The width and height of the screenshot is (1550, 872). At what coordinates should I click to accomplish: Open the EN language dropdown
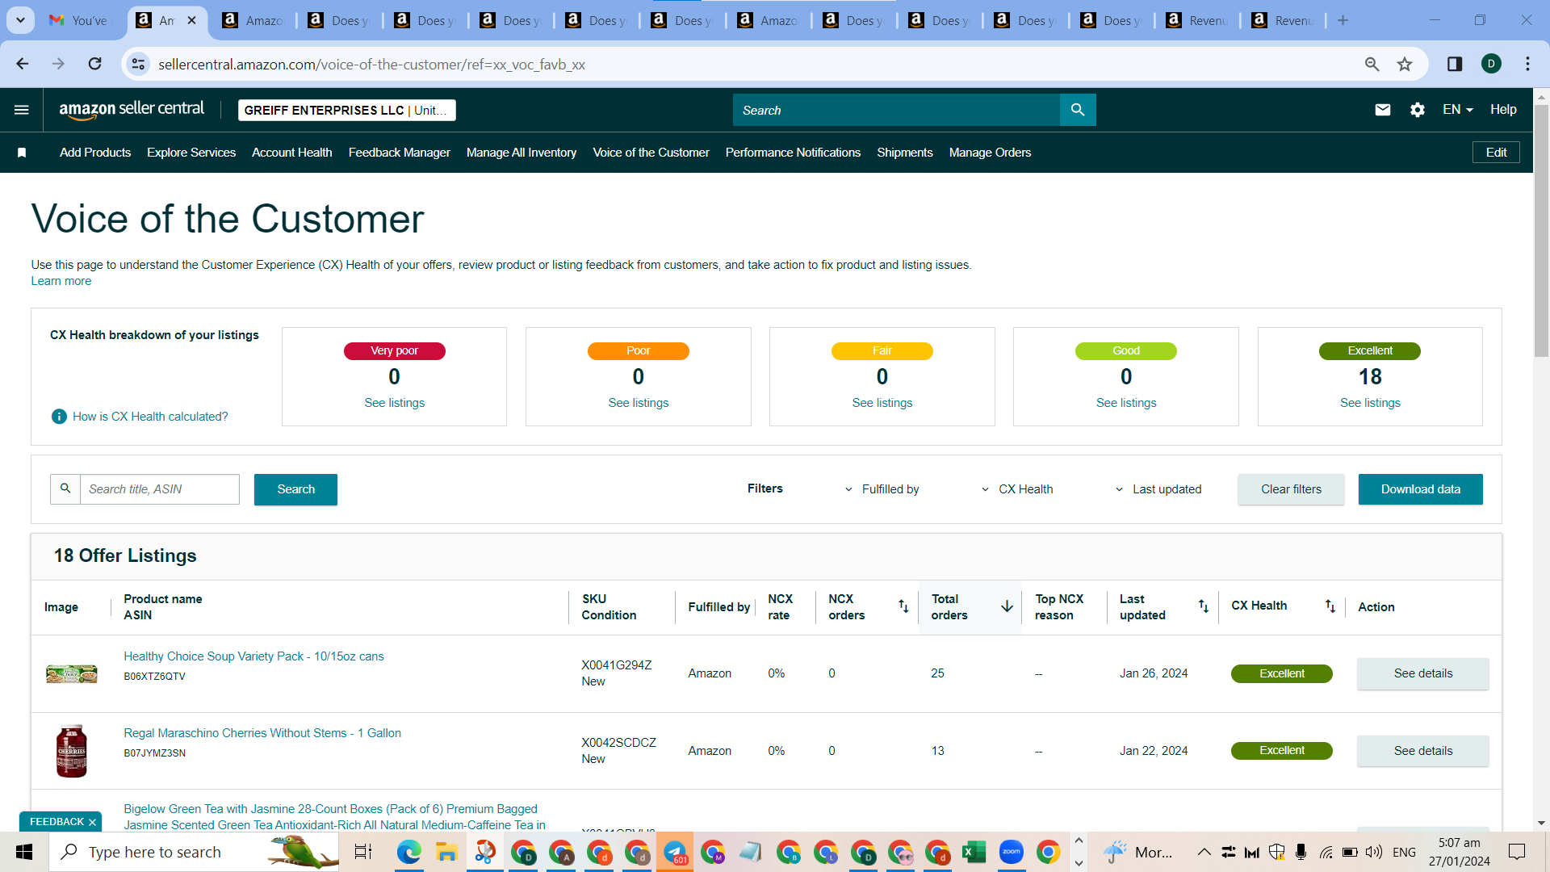(1458, 110)
